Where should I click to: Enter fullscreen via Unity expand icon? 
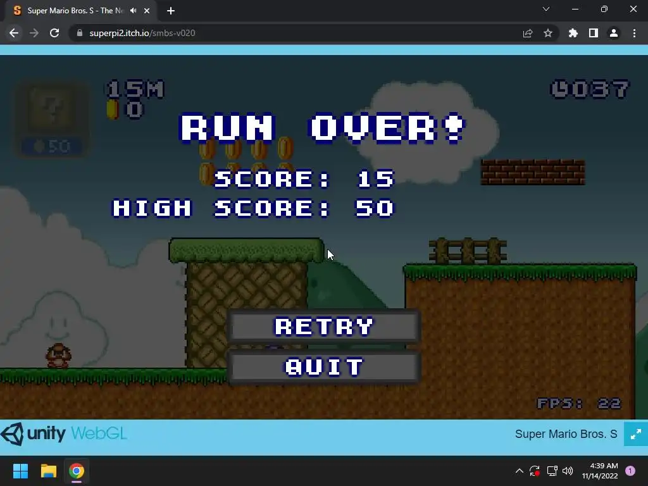pyautogui.click(x=635, y=434)
